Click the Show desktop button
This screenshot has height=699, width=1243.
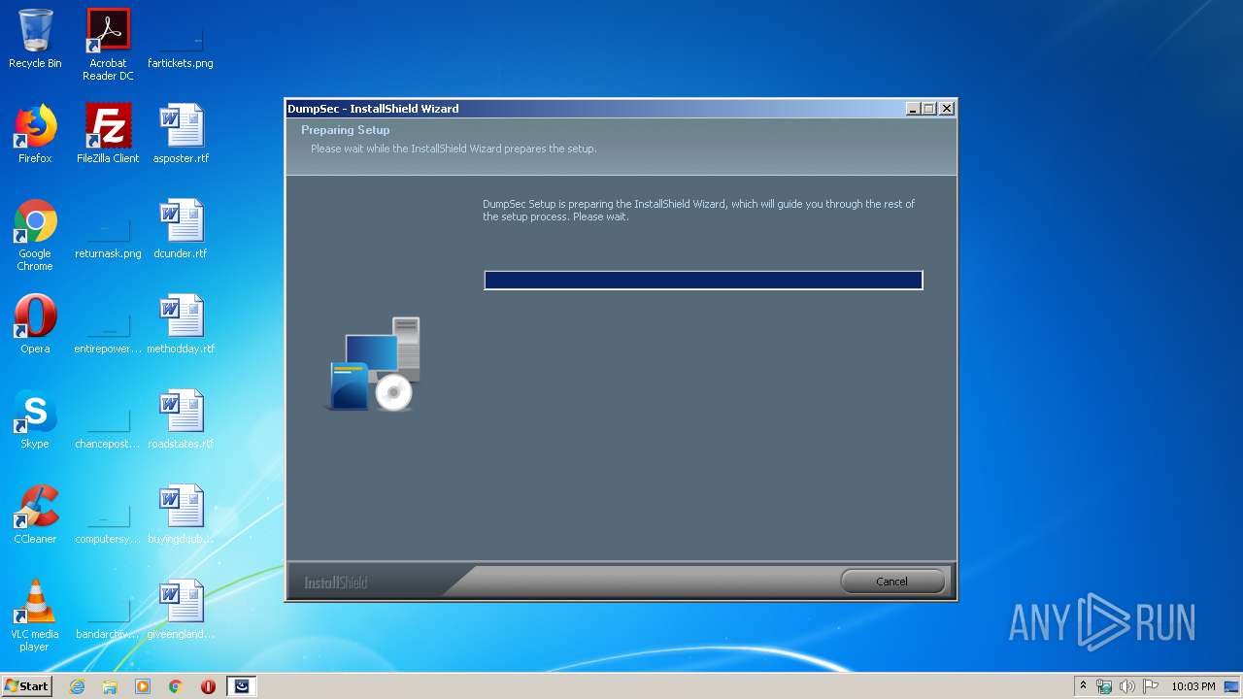pos(1233,686)
